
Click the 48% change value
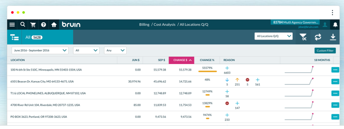(x=207, y=80)
